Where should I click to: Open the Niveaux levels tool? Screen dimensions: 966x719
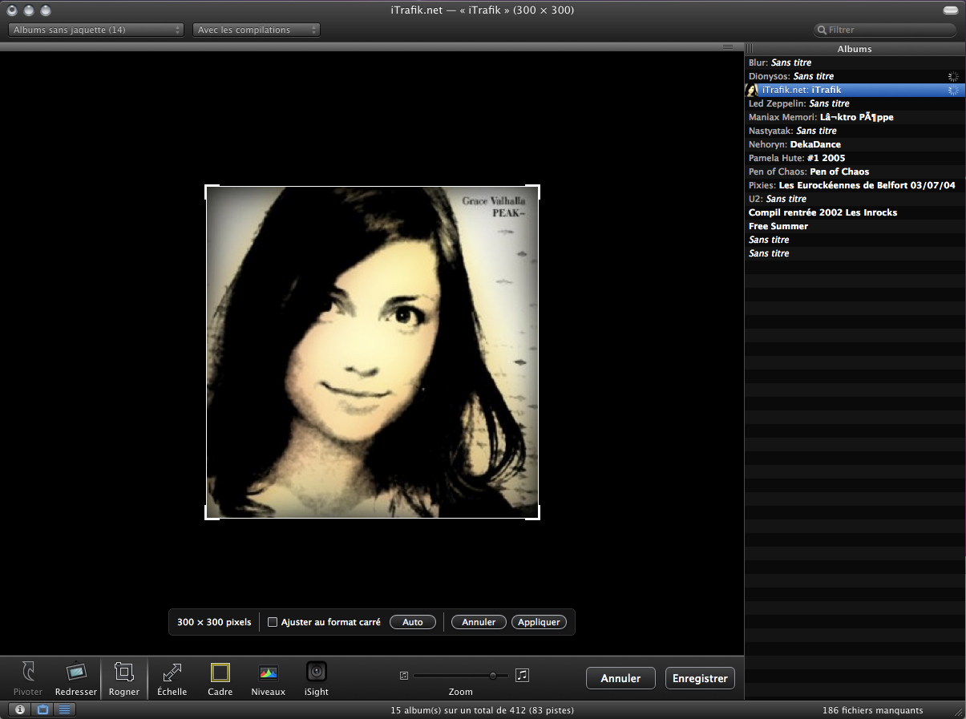coord(269,678)
